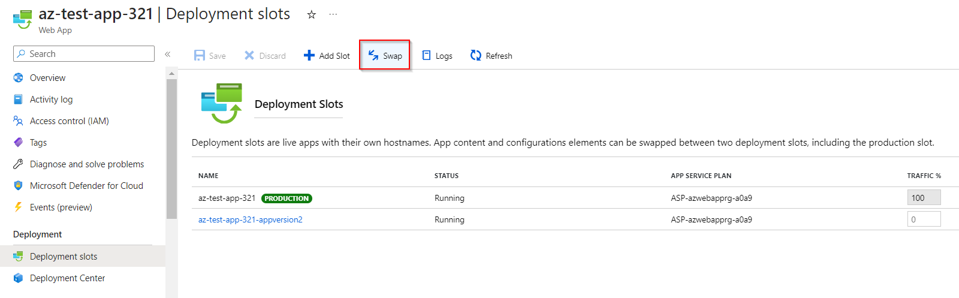
Task: Open the az-test-app-321-appversion2 slot link
Action: tap(251, 219)
